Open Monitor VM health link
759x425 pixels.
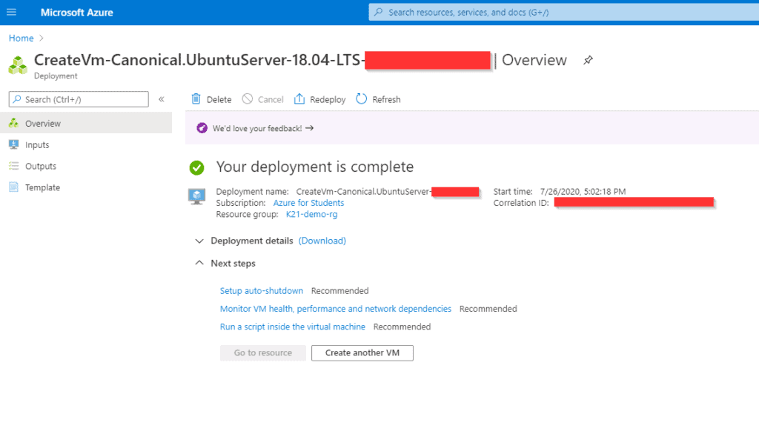[x=336, y=309]
